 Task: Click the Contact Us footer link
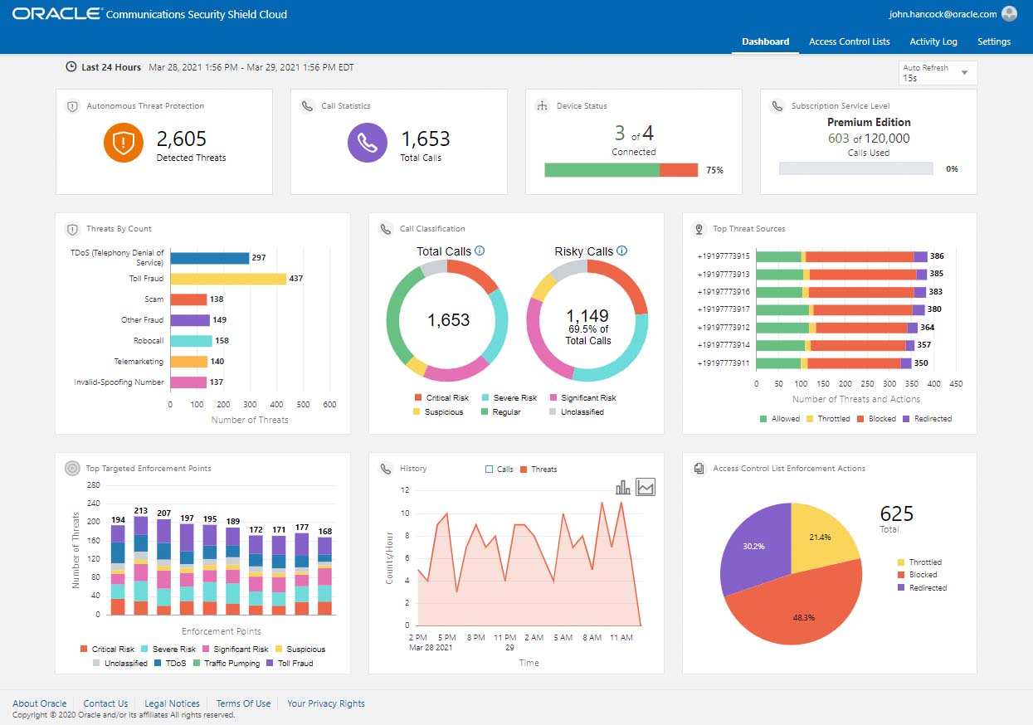pyautogui.click(x=105, y=703)
